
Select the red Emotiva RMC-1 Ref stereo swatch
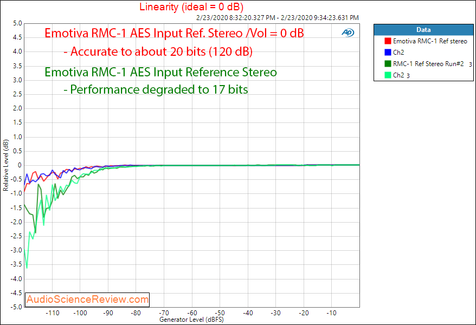point(388,41)
